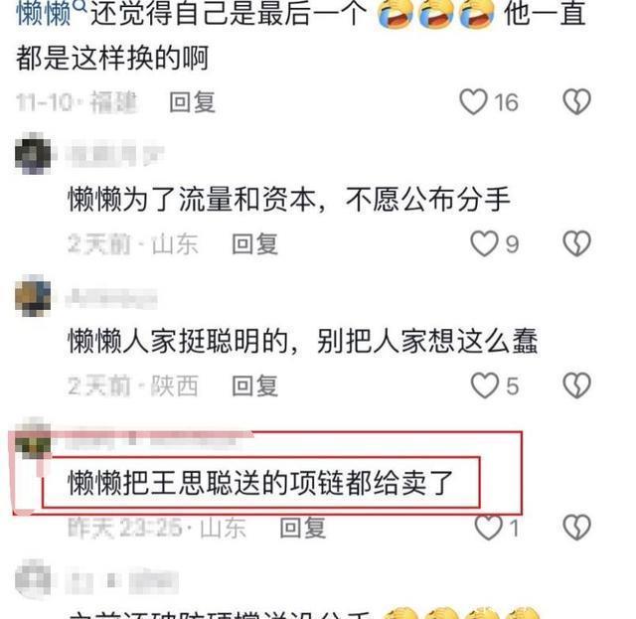Open the bottom commenter's avatar
The height and width of the screenshot is (619, 636).
[33, 579]
